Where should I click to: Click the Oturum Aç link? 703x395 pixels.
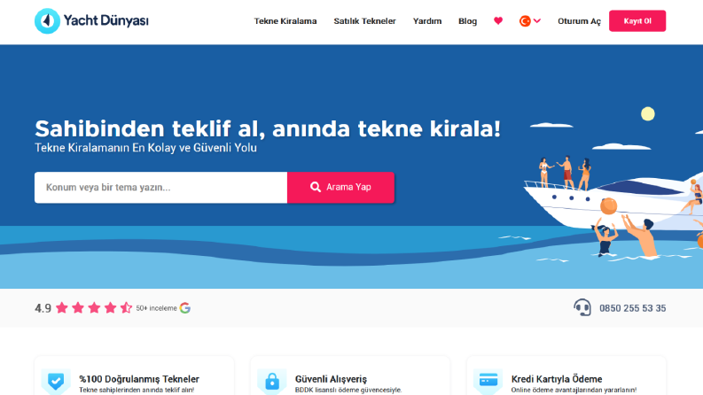tap(579, 21)
